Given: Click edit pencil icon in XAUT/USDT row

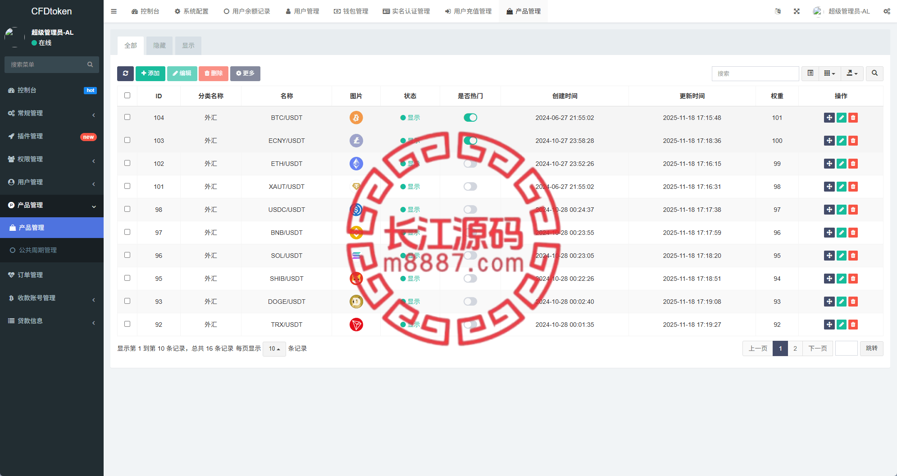Looking at the screenshot, I should [841, 187].
